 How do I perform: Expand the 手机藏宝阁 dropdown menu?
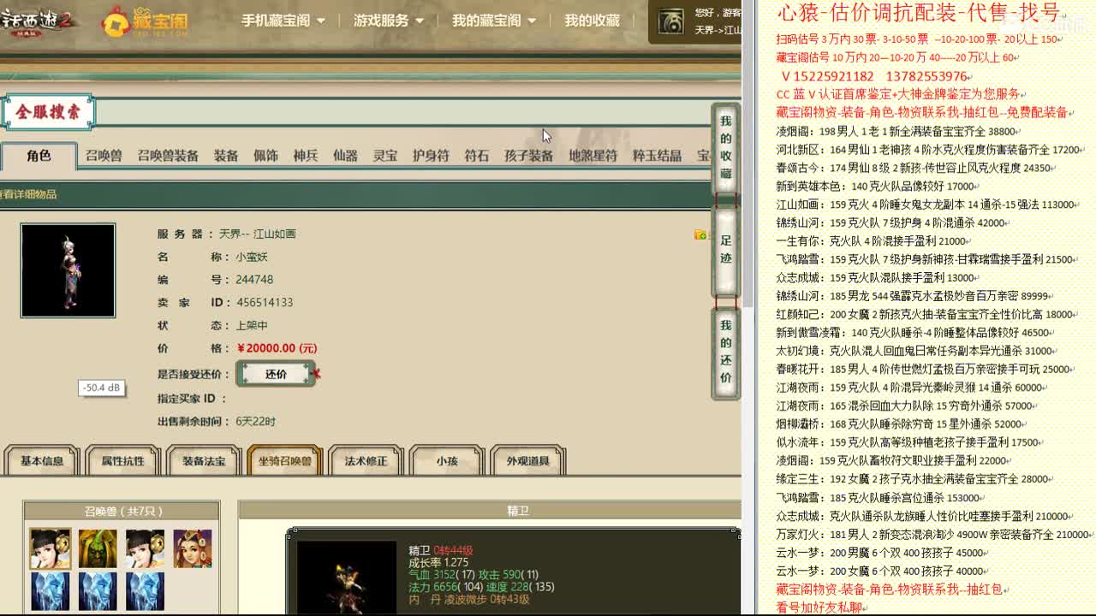coord(283,21)
